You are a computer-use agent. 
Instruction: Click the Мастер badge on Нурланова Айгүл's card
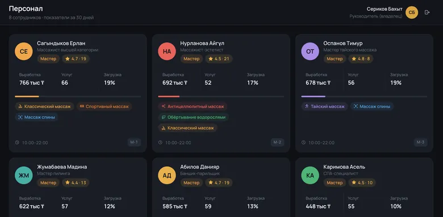191,59
